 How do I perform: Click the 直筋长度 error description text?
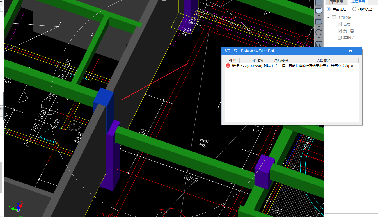tap(322, 66)
